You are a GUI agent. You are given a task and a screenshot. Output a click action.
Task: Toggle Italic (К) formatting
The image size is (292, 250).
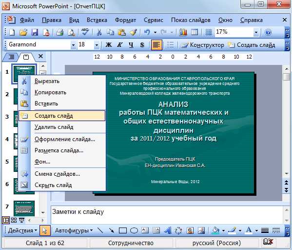[x=120, y=45]
